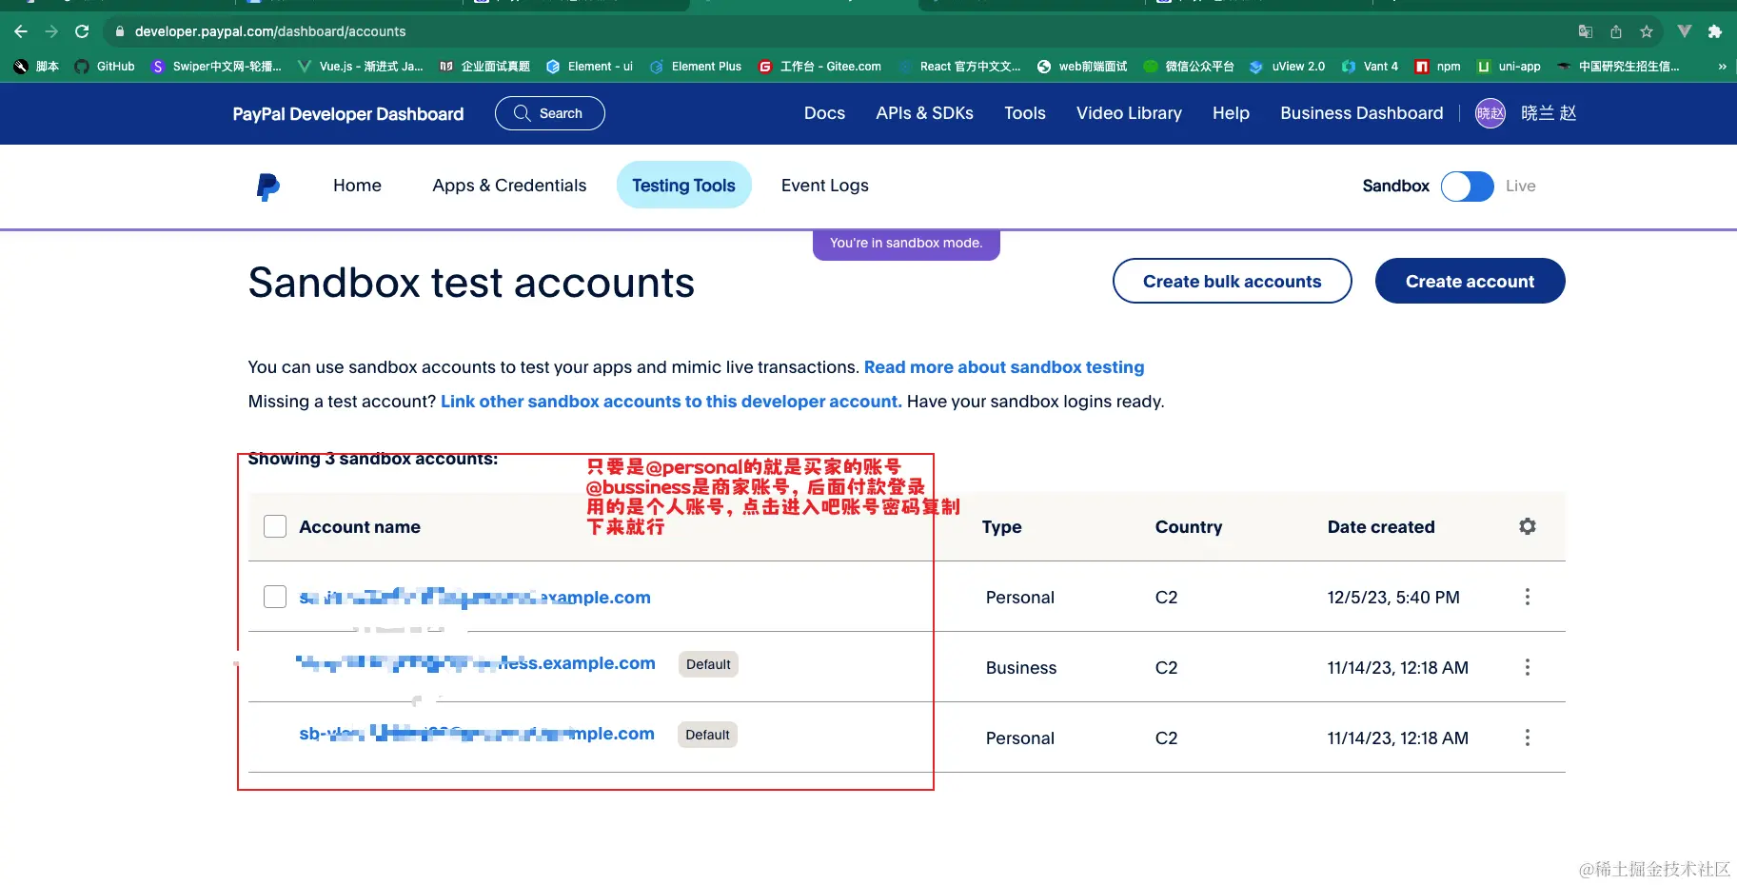Go back with the browser back arrow
Image resolution: width=1737 pixels, height=885 pixels.
point(21,31)
